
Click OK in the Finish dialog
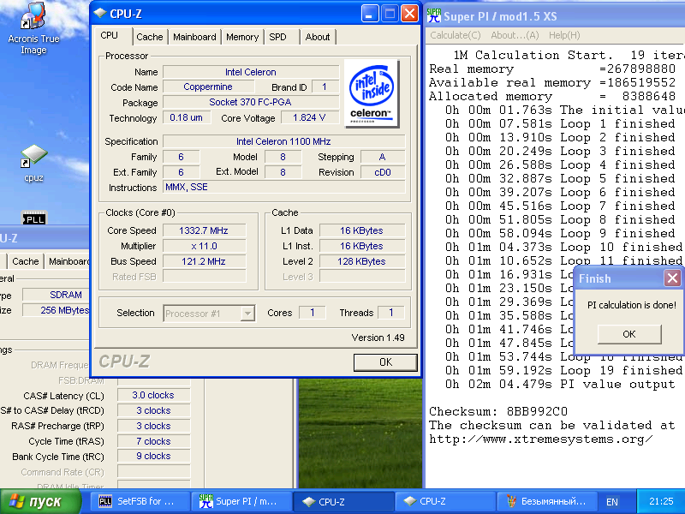[629, 334]
